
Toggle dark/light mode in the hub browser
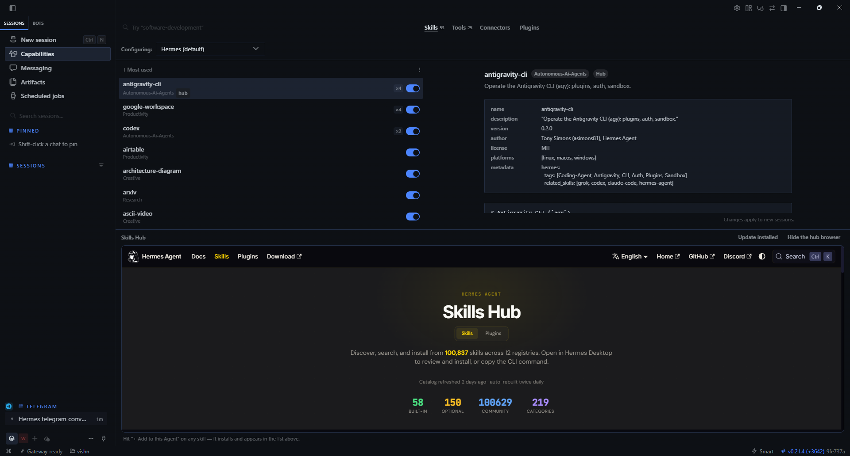point(762,256)
